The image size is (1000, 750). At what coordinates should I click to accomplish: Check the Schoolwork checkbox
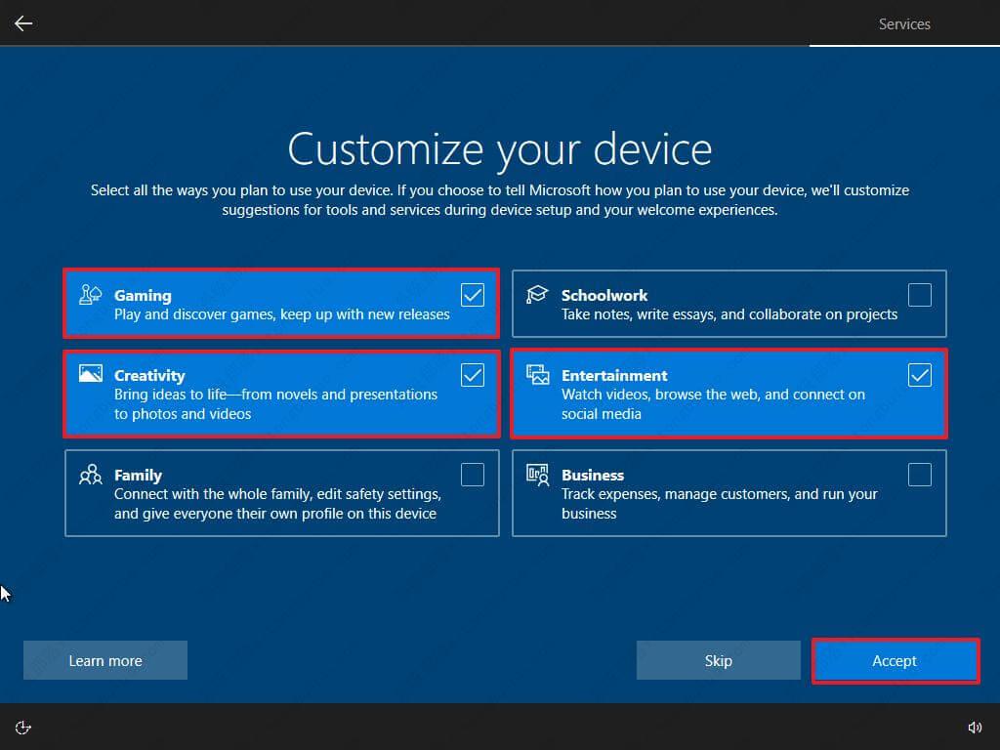[x=919, y=294]
